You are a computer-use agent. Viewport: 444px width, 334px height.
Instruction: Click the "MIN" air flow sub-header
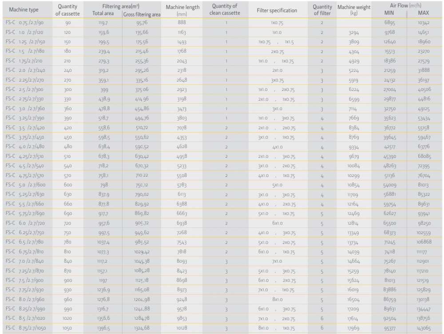pyautogui.click(x=389, y=13)
